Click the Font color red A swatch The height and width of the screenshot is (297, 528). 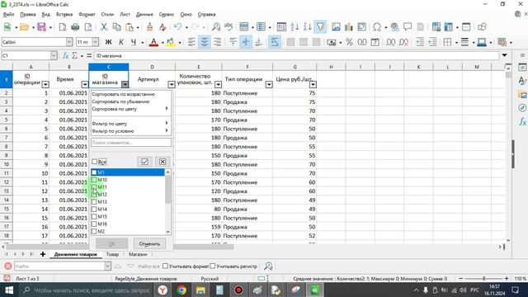click(153, 42)
